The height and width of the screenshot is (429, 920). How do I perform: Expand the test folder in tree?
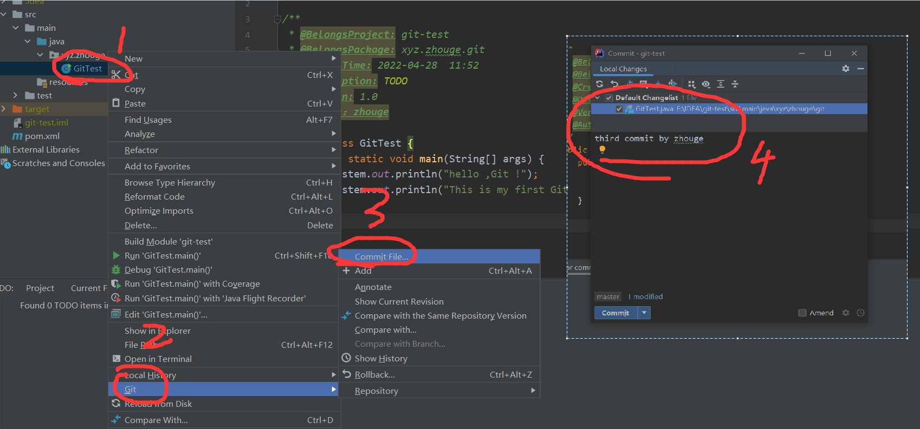tap(16, 96)
